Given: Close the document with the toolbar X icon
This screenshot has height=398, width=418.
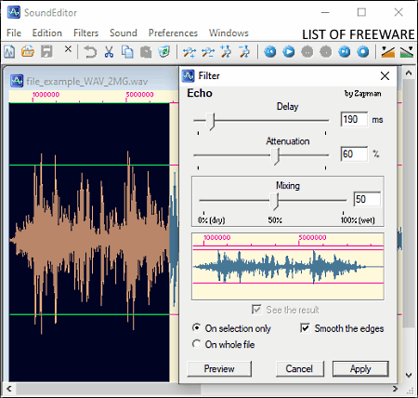Looking at the screenshot, I should coord(68,49).
